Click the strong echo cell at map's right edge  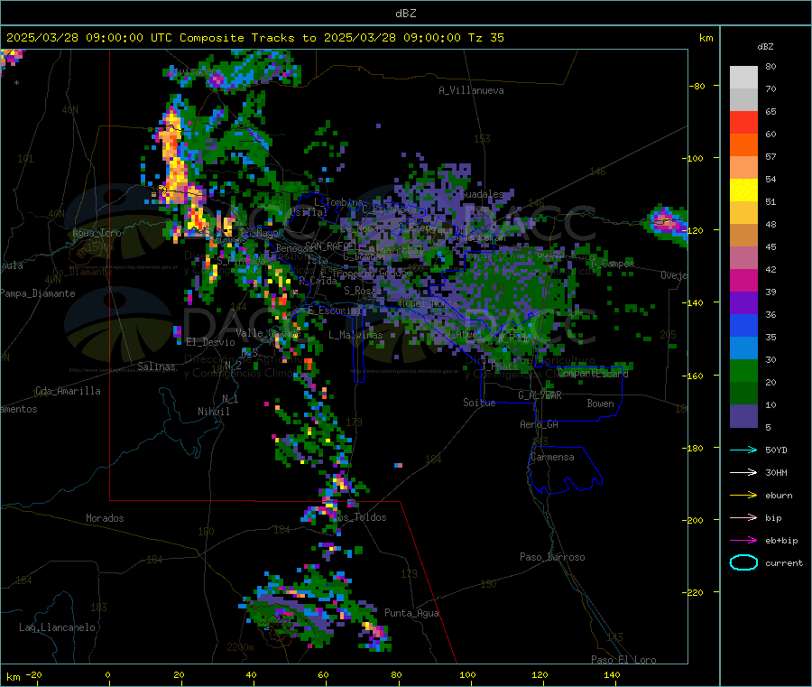click(x=667, y=224)
